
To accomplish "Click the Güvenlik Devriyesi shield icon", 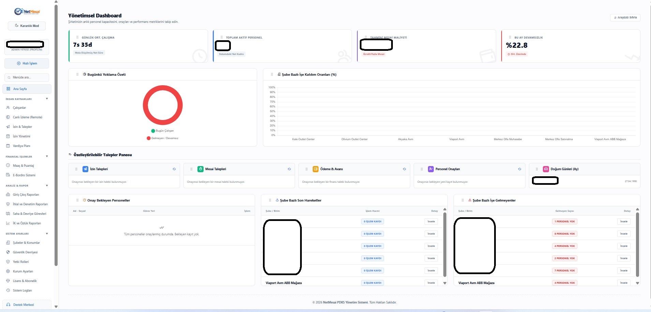I will pyautogui.click(x=8, y=252).
